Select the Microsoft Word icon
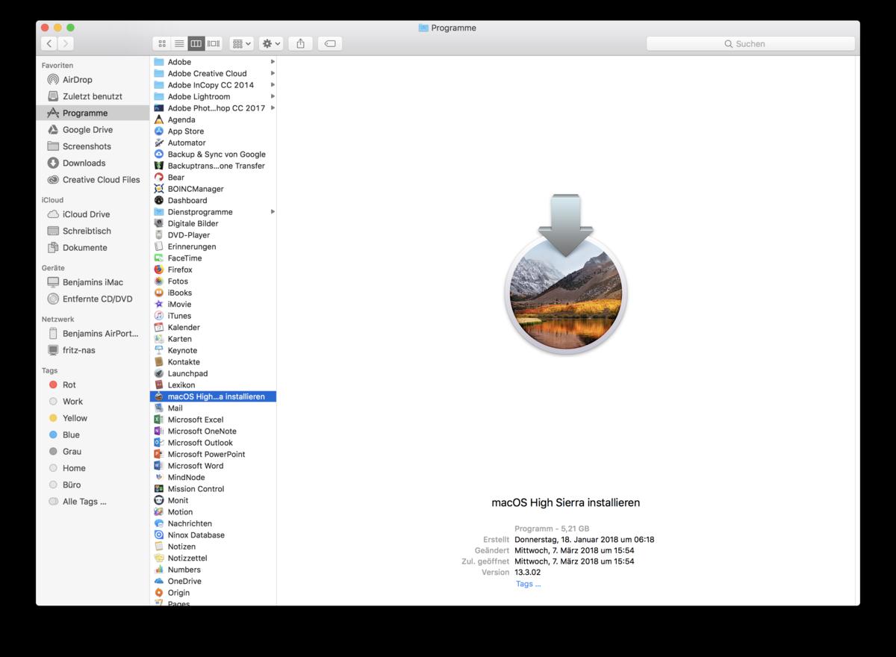This screenshot has width=896, height=657. pos(159,466)
